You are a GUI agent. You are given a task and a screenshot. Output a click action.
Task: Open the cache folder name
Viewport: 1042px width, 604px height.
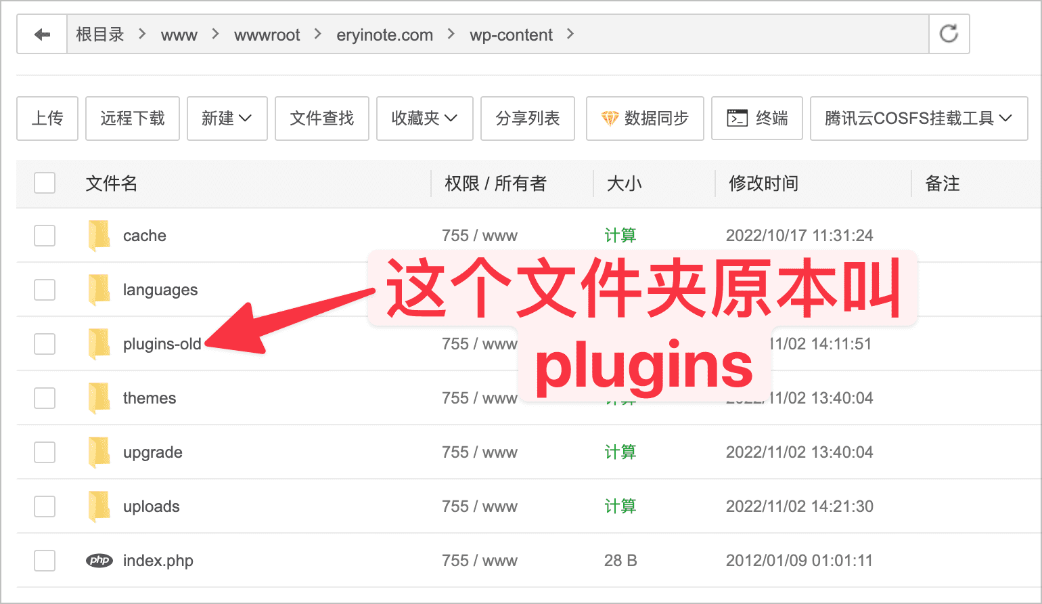[x=145, y=236]
